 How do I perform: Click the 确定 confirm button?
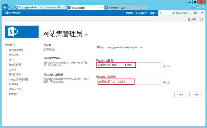(181, 94)
